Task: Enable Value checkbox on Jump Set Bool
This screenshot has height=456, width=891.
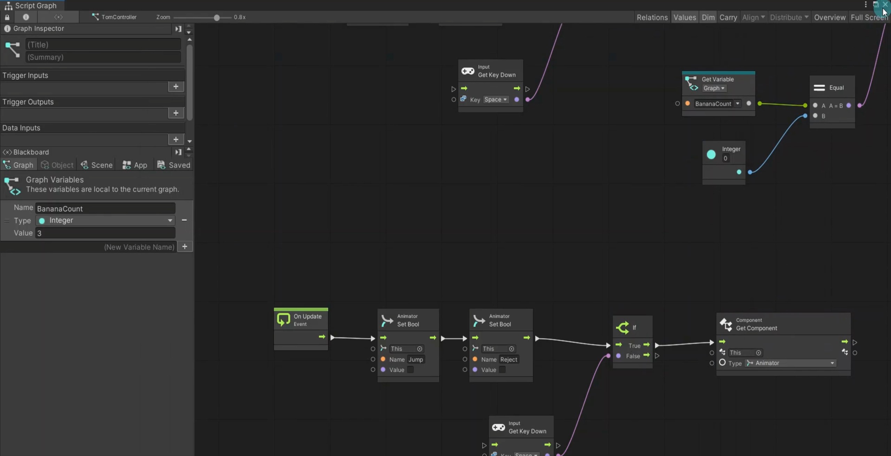Action: click(411, 370)
